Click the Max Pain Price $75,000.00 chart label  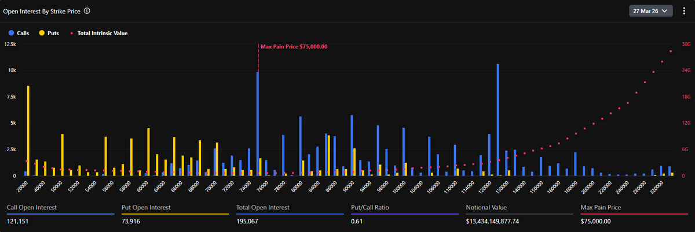(294, 47)
